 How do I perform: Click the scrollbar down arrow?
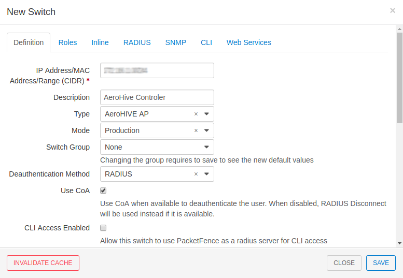point(399,243)
